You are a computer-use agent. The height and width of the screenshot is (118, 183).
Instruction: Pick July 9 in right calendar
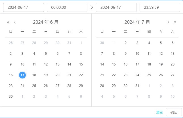tap(125, 54)
